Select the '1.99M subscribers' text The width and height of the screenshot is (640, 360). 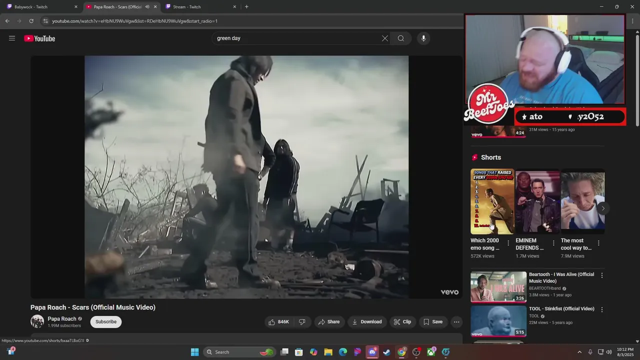tap(64, 325)
